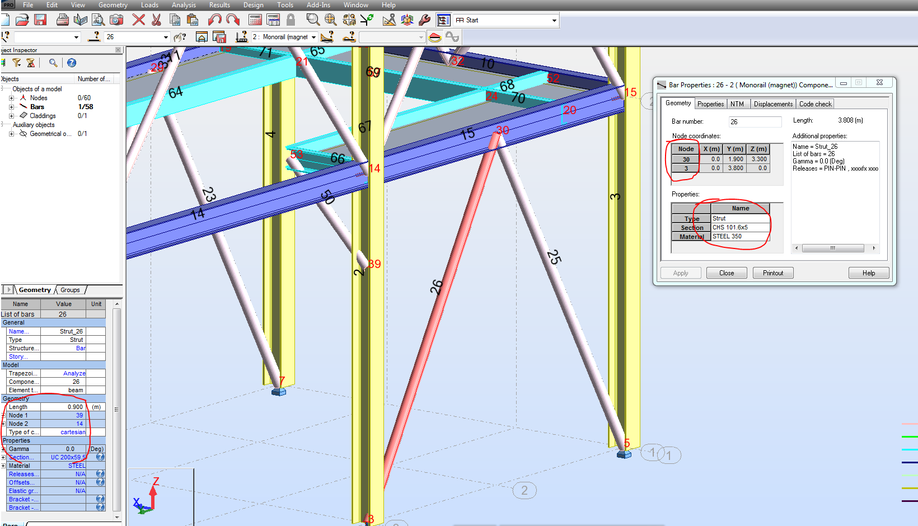The height and width of the screenshot is (526, 918).
Task: Open the Add-Ins menu
Action: (x=319, y=5)
